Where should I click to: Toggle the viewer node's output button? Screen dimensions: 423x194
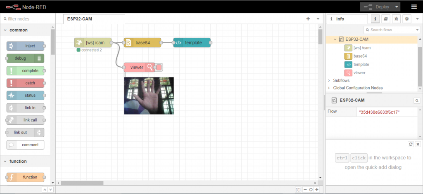pyautogui.click(x=159, y=67)
